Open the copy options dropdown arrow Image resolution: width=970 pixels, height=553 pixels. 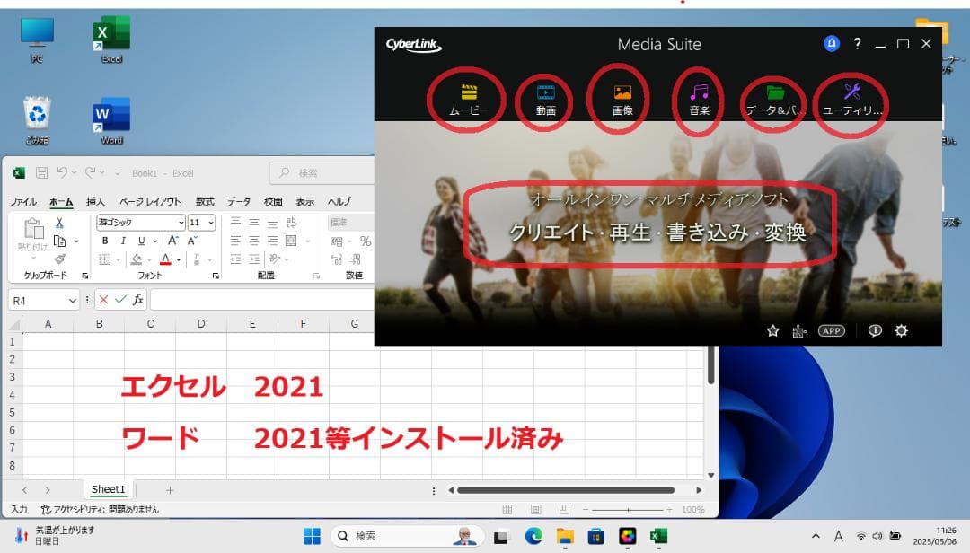click(x=76, y=241)
